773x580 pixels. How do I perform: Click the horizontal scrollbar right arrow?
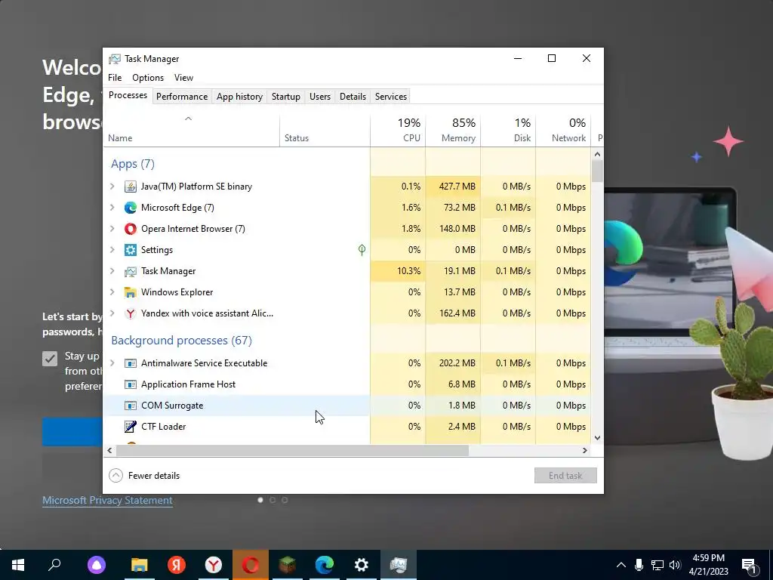[585, 450]
